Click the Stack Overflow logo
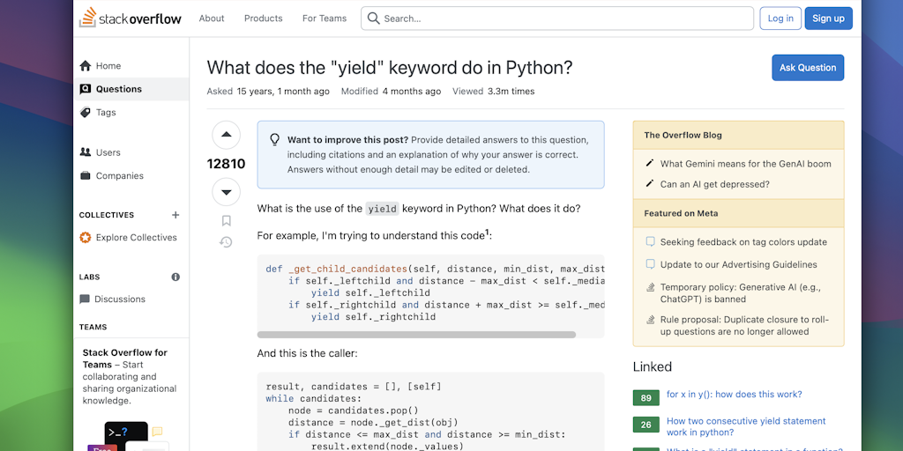This screenshot has width=903, height=451. (131, 18)
